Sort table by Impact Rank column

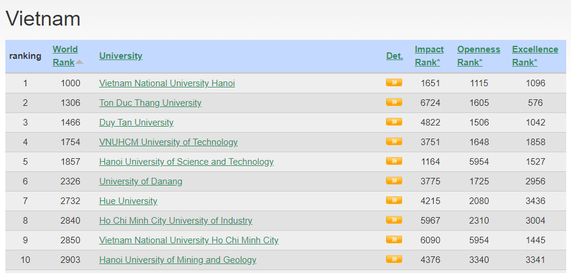pos(429,56)
